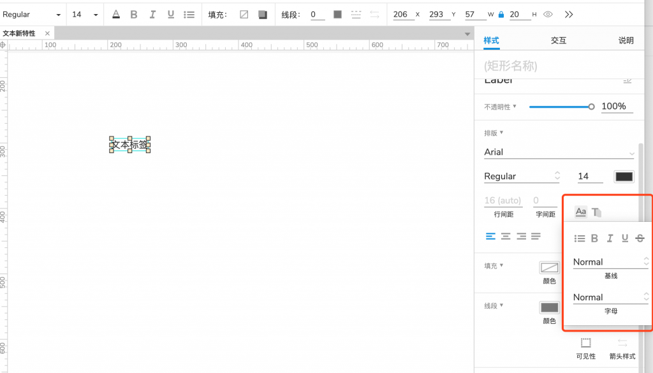Click the font size 14 field in panel

point(590,177)
